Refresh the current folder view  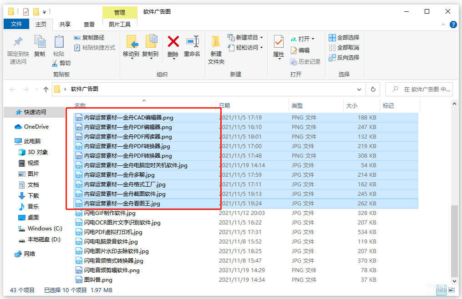373,90
